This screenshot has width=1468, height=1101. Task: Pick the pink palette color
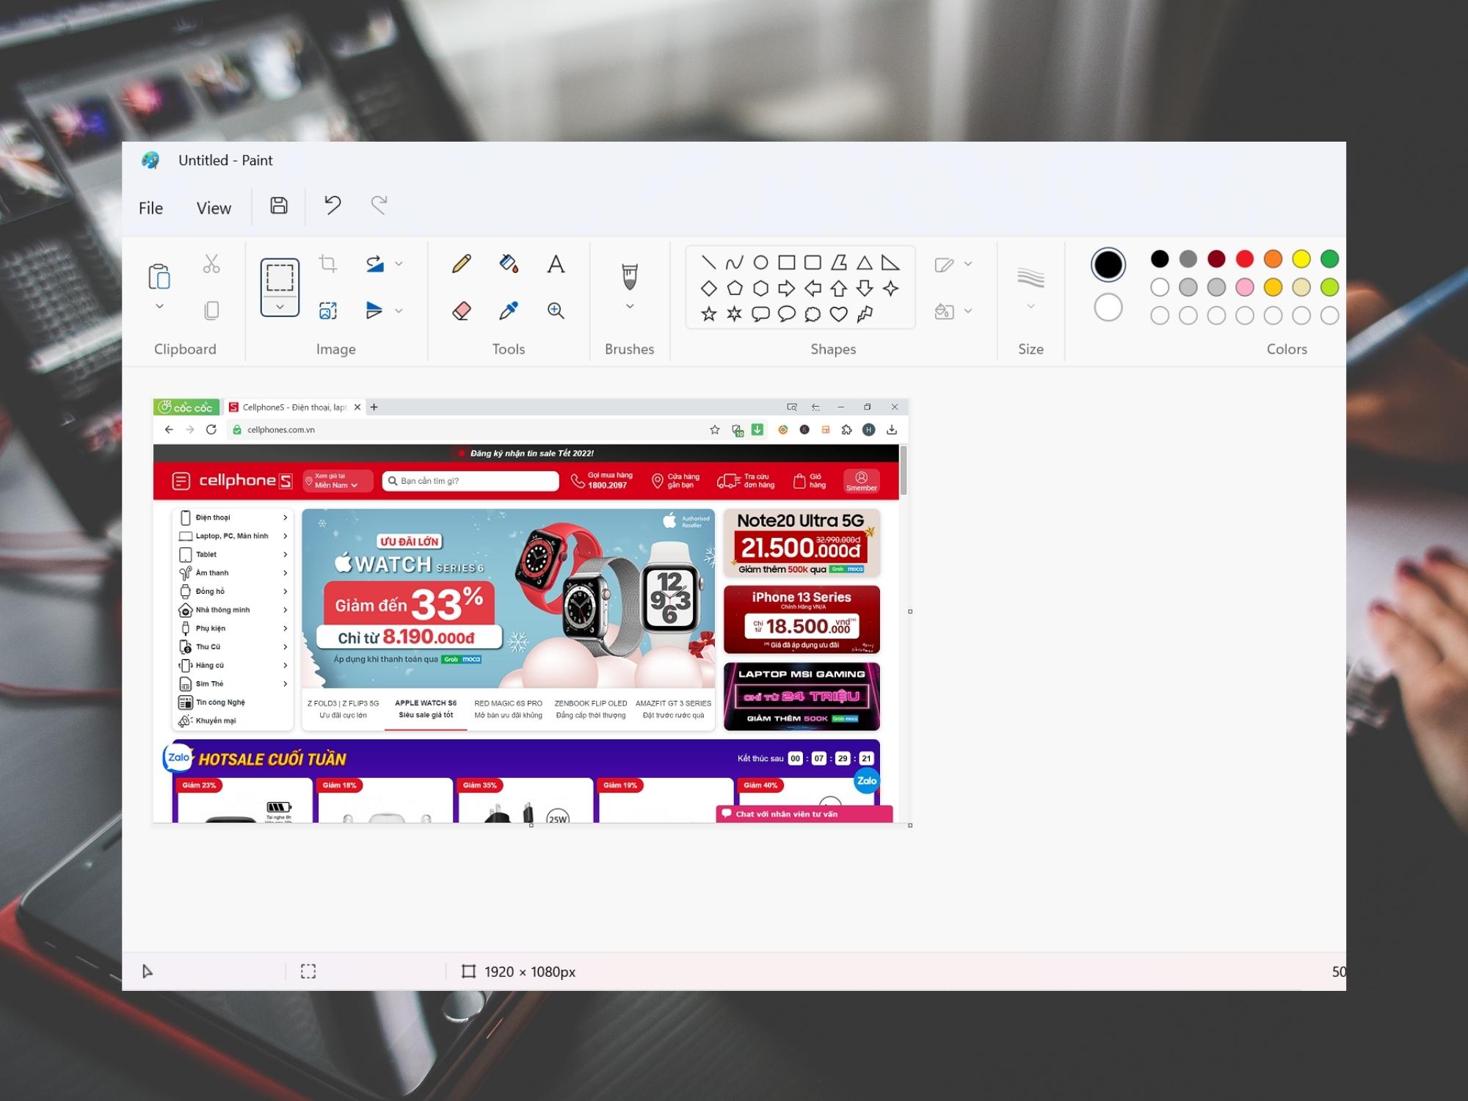pyautogui.click(x=1244, y=287)
